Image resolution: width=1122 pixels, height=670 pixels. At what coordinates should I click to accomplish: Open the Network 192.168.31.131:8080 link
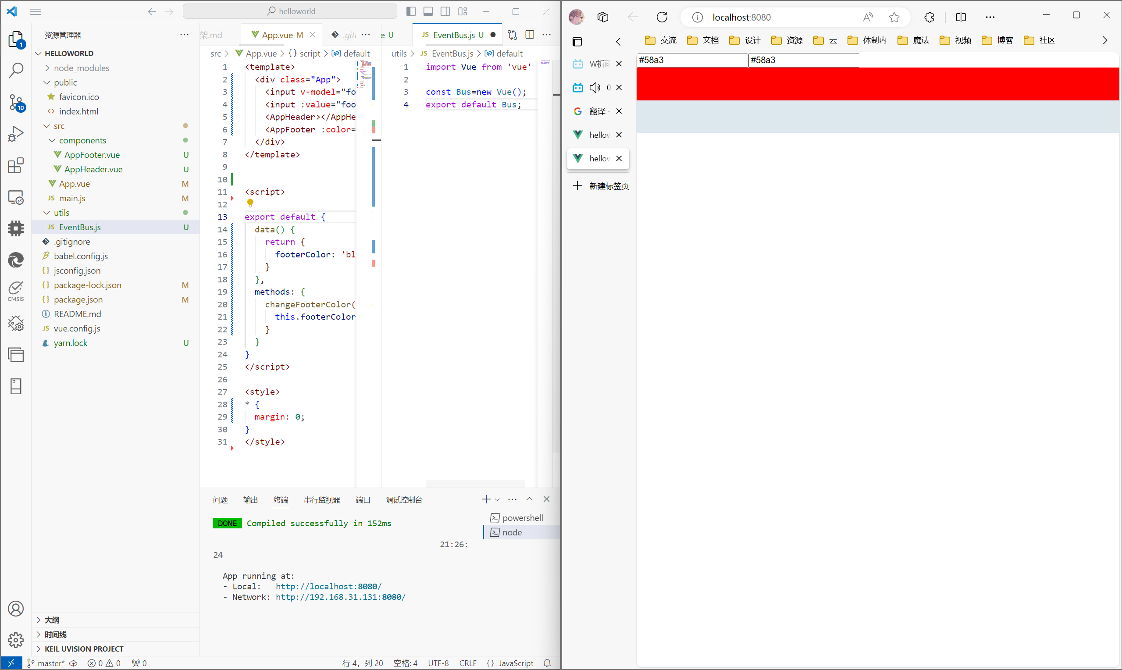pyautogui.click(x=341, y=597)
